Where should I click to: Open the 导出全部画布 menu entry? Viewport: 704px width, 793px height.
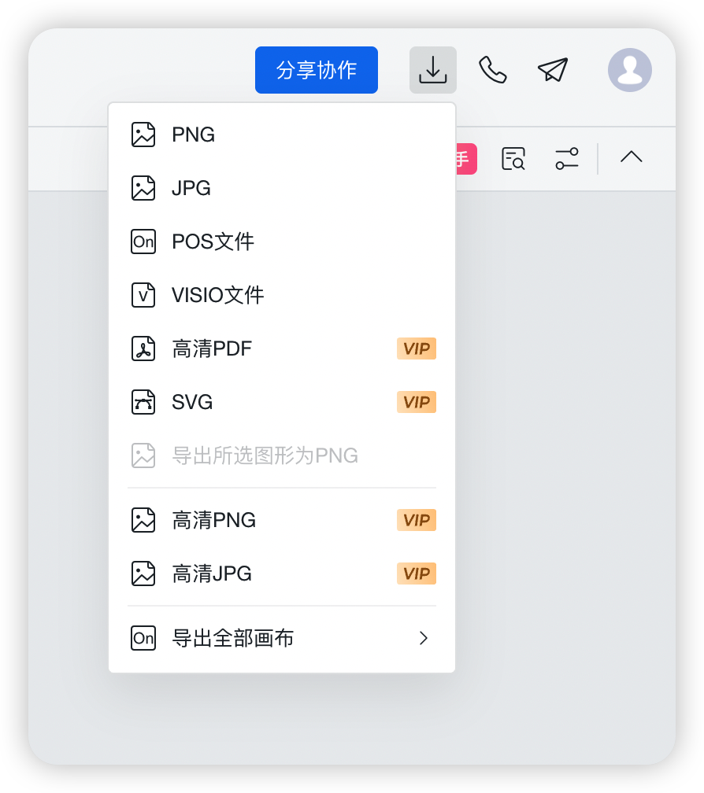tap(282, 638)
